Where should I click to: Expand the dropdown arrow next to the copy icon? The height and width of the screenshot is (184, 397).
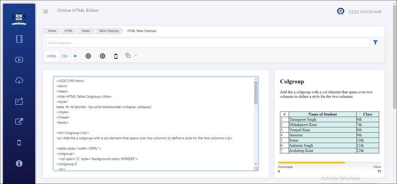tap(135, 55)
